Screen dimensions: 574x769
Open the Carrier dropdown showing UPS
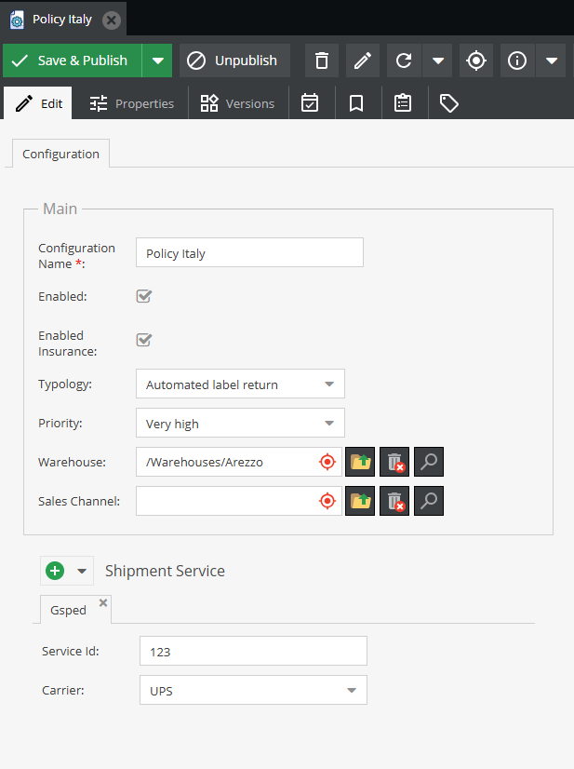[253, 691]
